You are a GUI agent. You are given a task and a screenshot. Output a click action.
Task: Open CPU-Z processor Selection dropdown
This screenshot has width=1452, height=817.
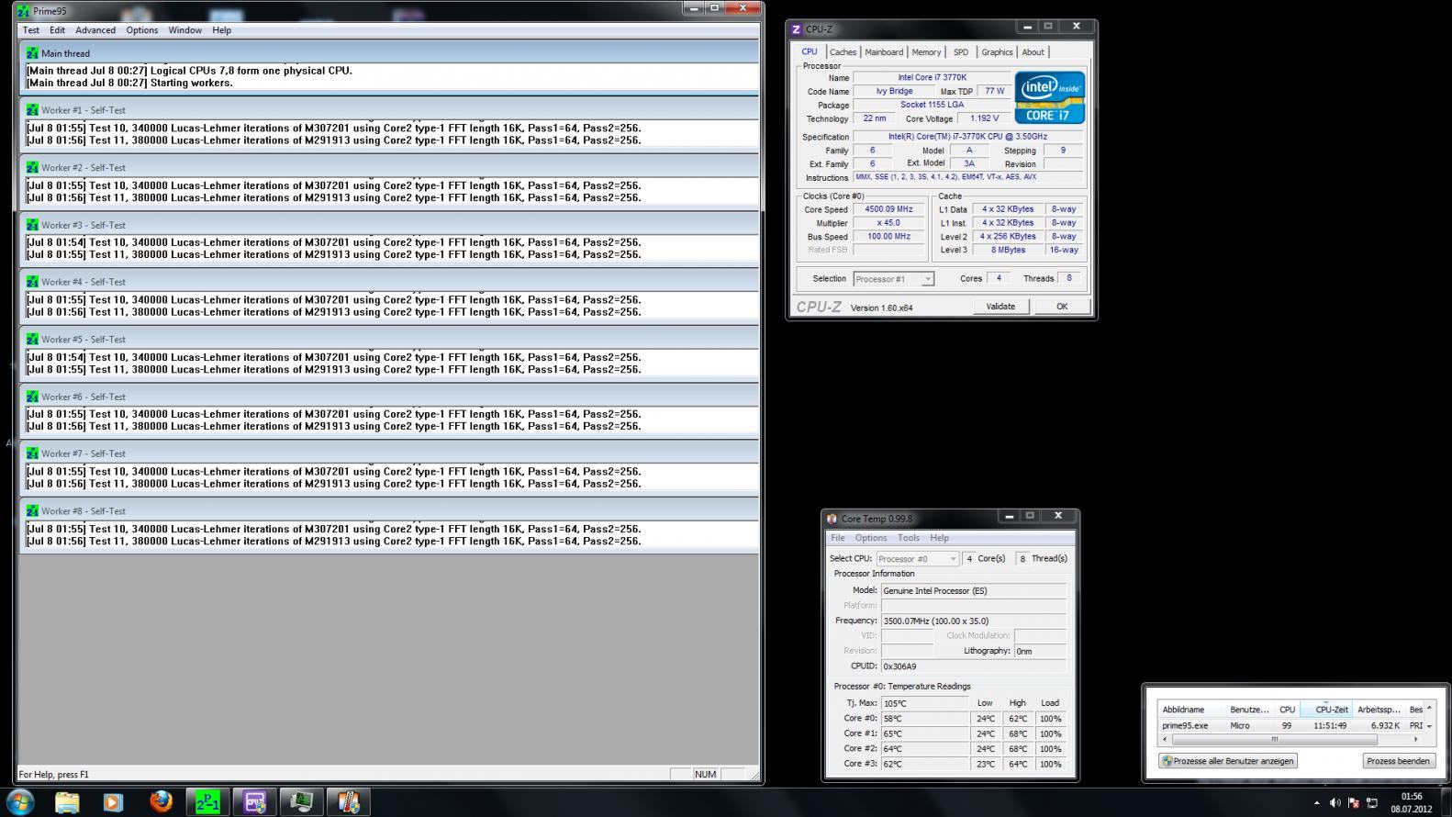(893, 279)
